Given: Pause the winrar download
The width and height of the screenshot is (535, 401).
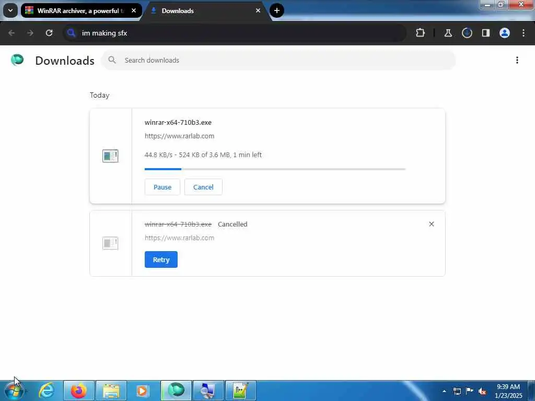Looking at the screenshot, I should 162,187.
